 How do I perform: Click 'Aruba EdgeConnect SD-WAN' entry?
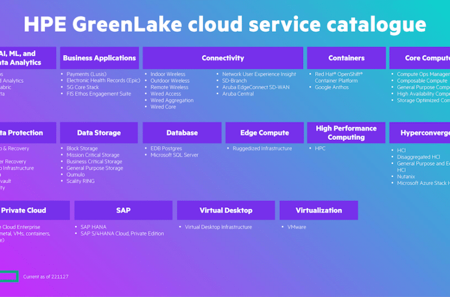(256, 87)
